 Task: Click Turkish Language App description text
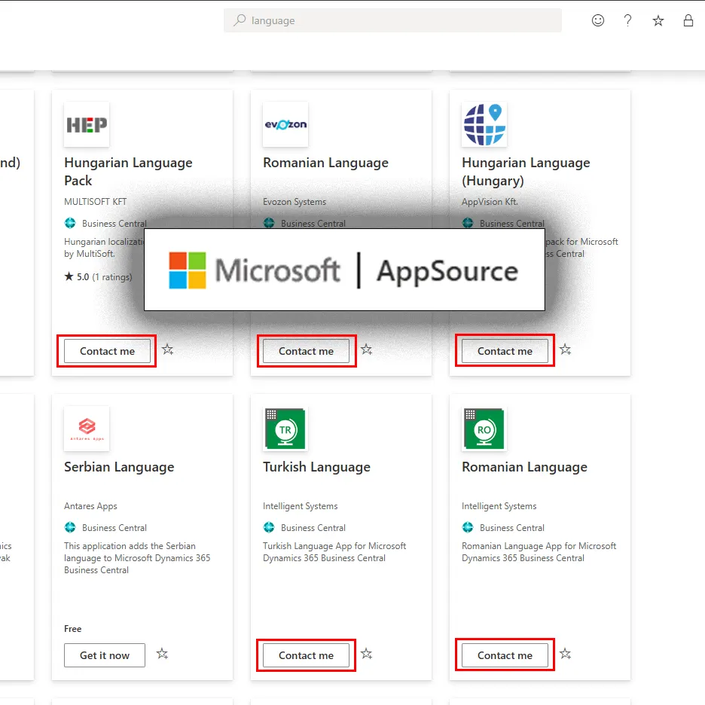pos(334,551)
